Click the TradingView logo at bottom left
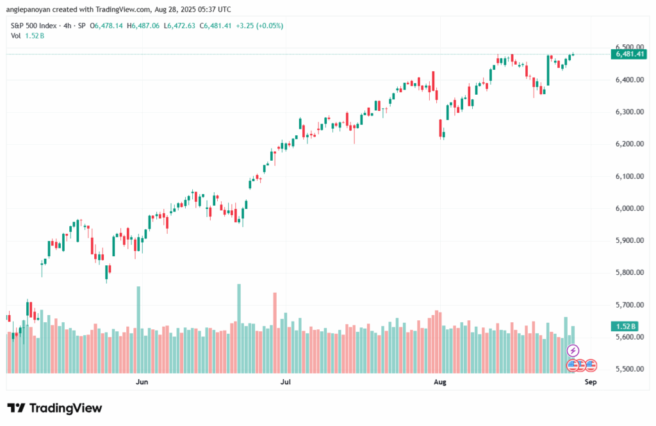This screenshot has width=656, height=426. (55, 408)
